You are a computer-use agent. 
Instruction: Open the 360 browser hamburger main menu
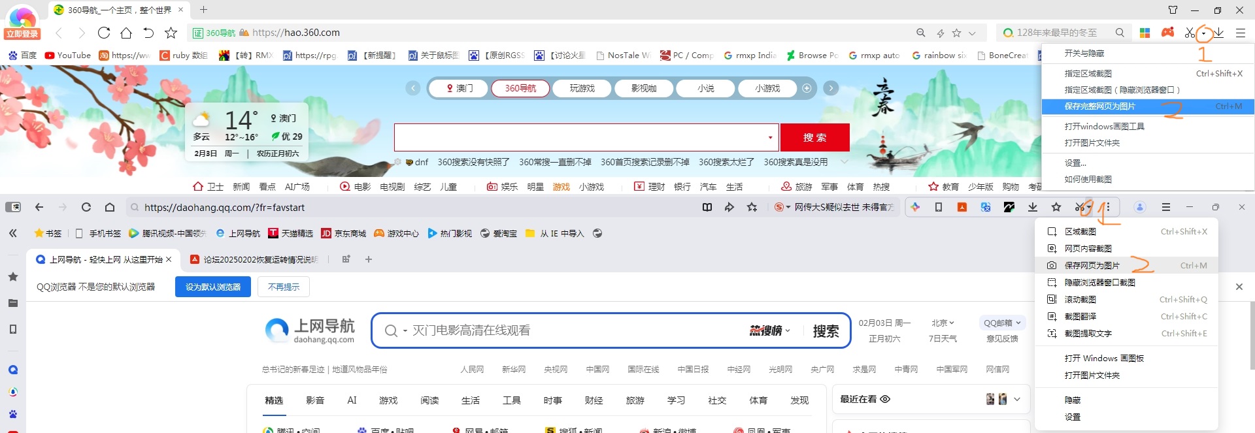pyautogui.click(x=1240, y=33)
